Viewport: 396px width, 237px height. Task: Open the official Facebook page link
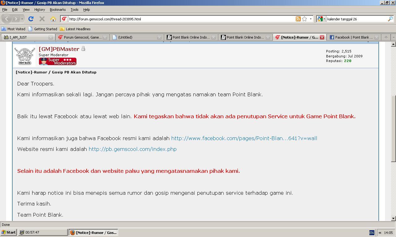(244, 138)
